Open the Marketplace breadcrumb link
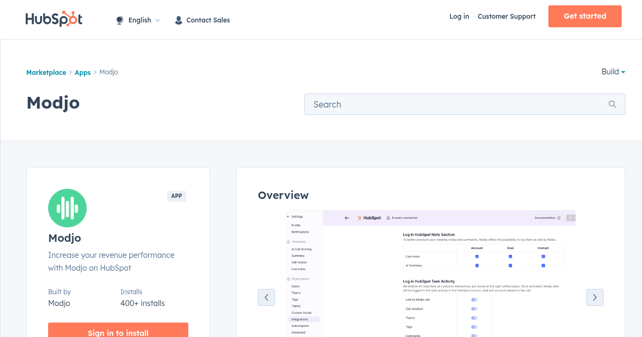 [x=46, y=72]
